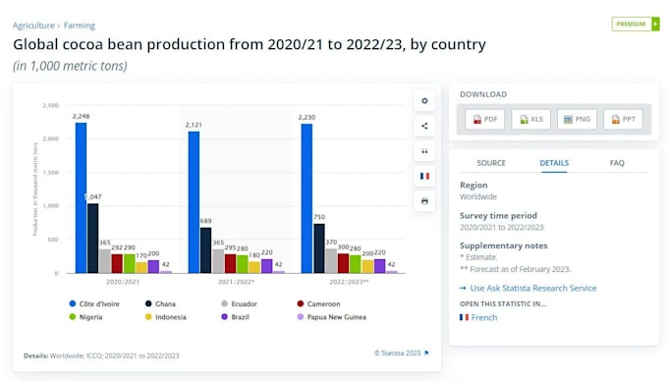Toggle Nigeria green legend swatch
The width and height of the screenshot is (668, 381).
pyautogui.click(x=73, y=317)
